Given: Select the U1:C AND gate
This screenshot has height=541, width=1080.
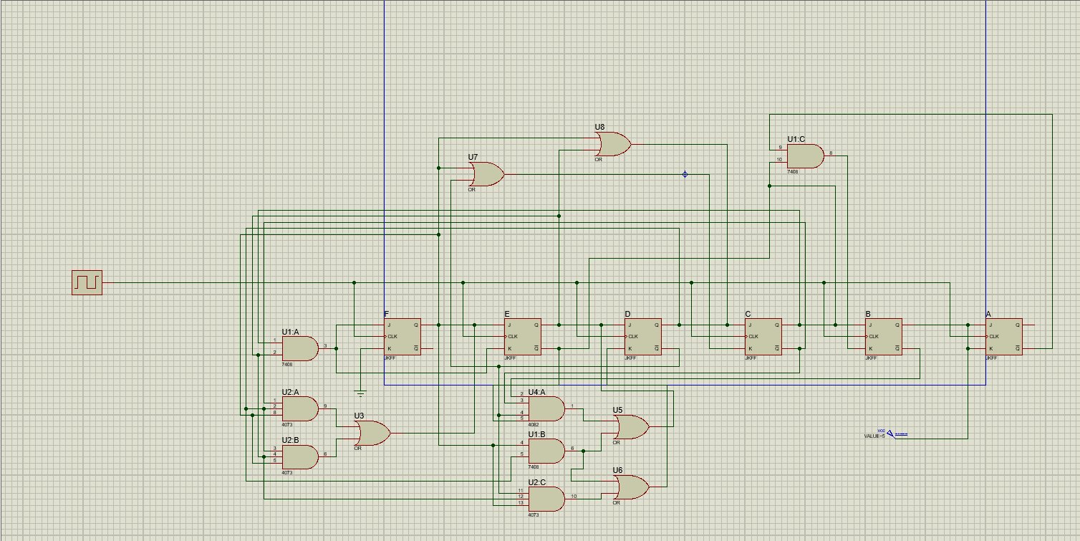Looking at the screenshot, I should tap(805, 156).
